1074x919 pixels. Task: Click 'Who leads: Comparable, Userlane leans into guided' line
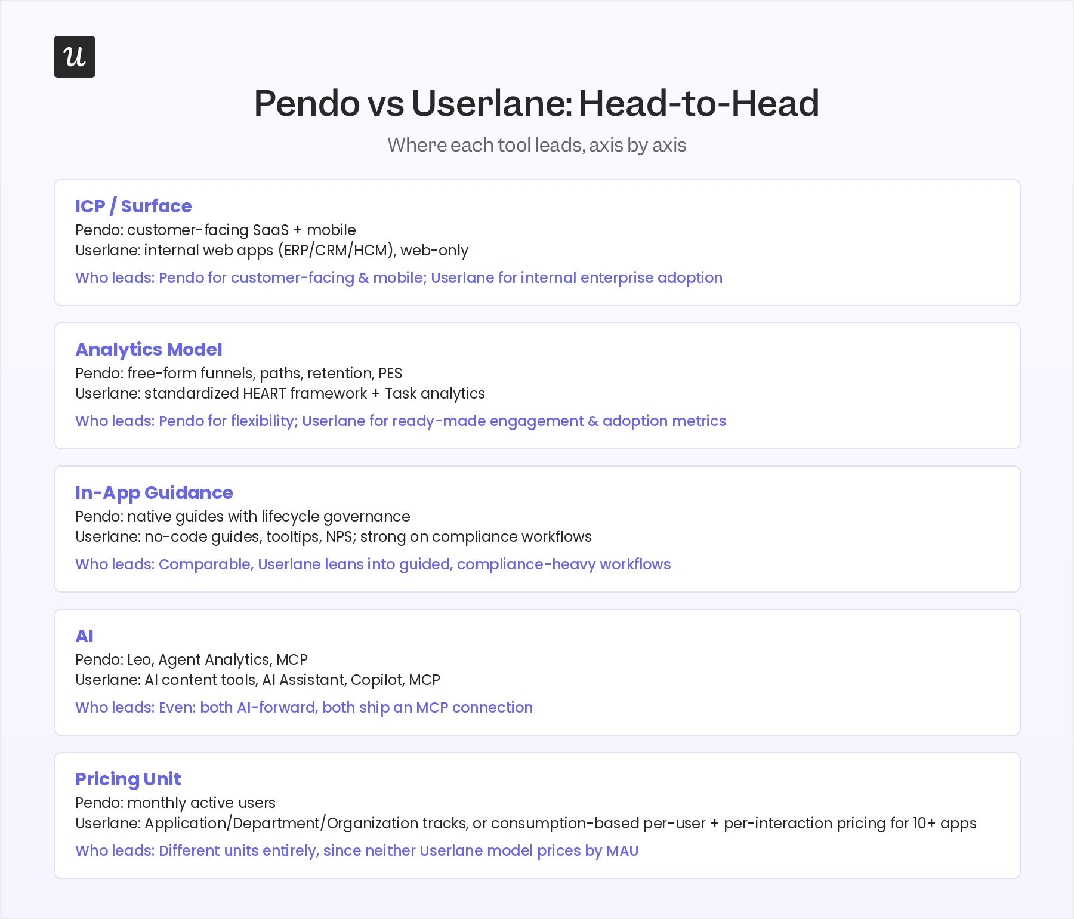click(x=373, y=564)
